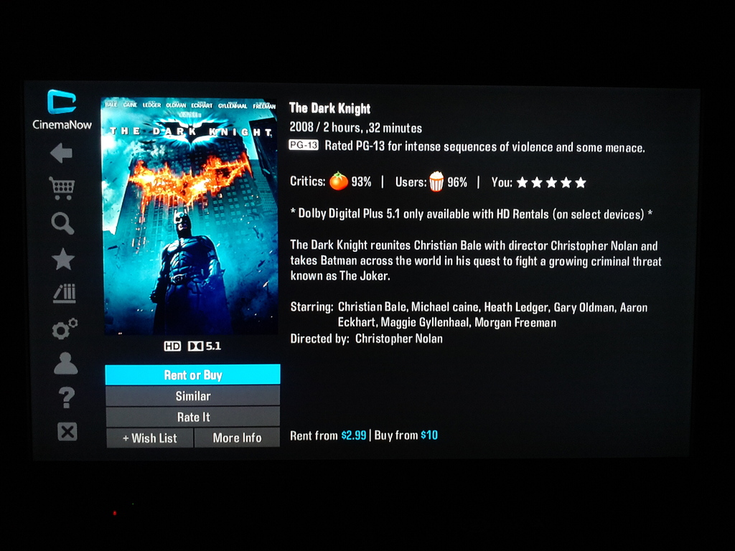Open favorites with the star sidebar icon
This screenshot has width=735, height=551.
coord(63,259)
